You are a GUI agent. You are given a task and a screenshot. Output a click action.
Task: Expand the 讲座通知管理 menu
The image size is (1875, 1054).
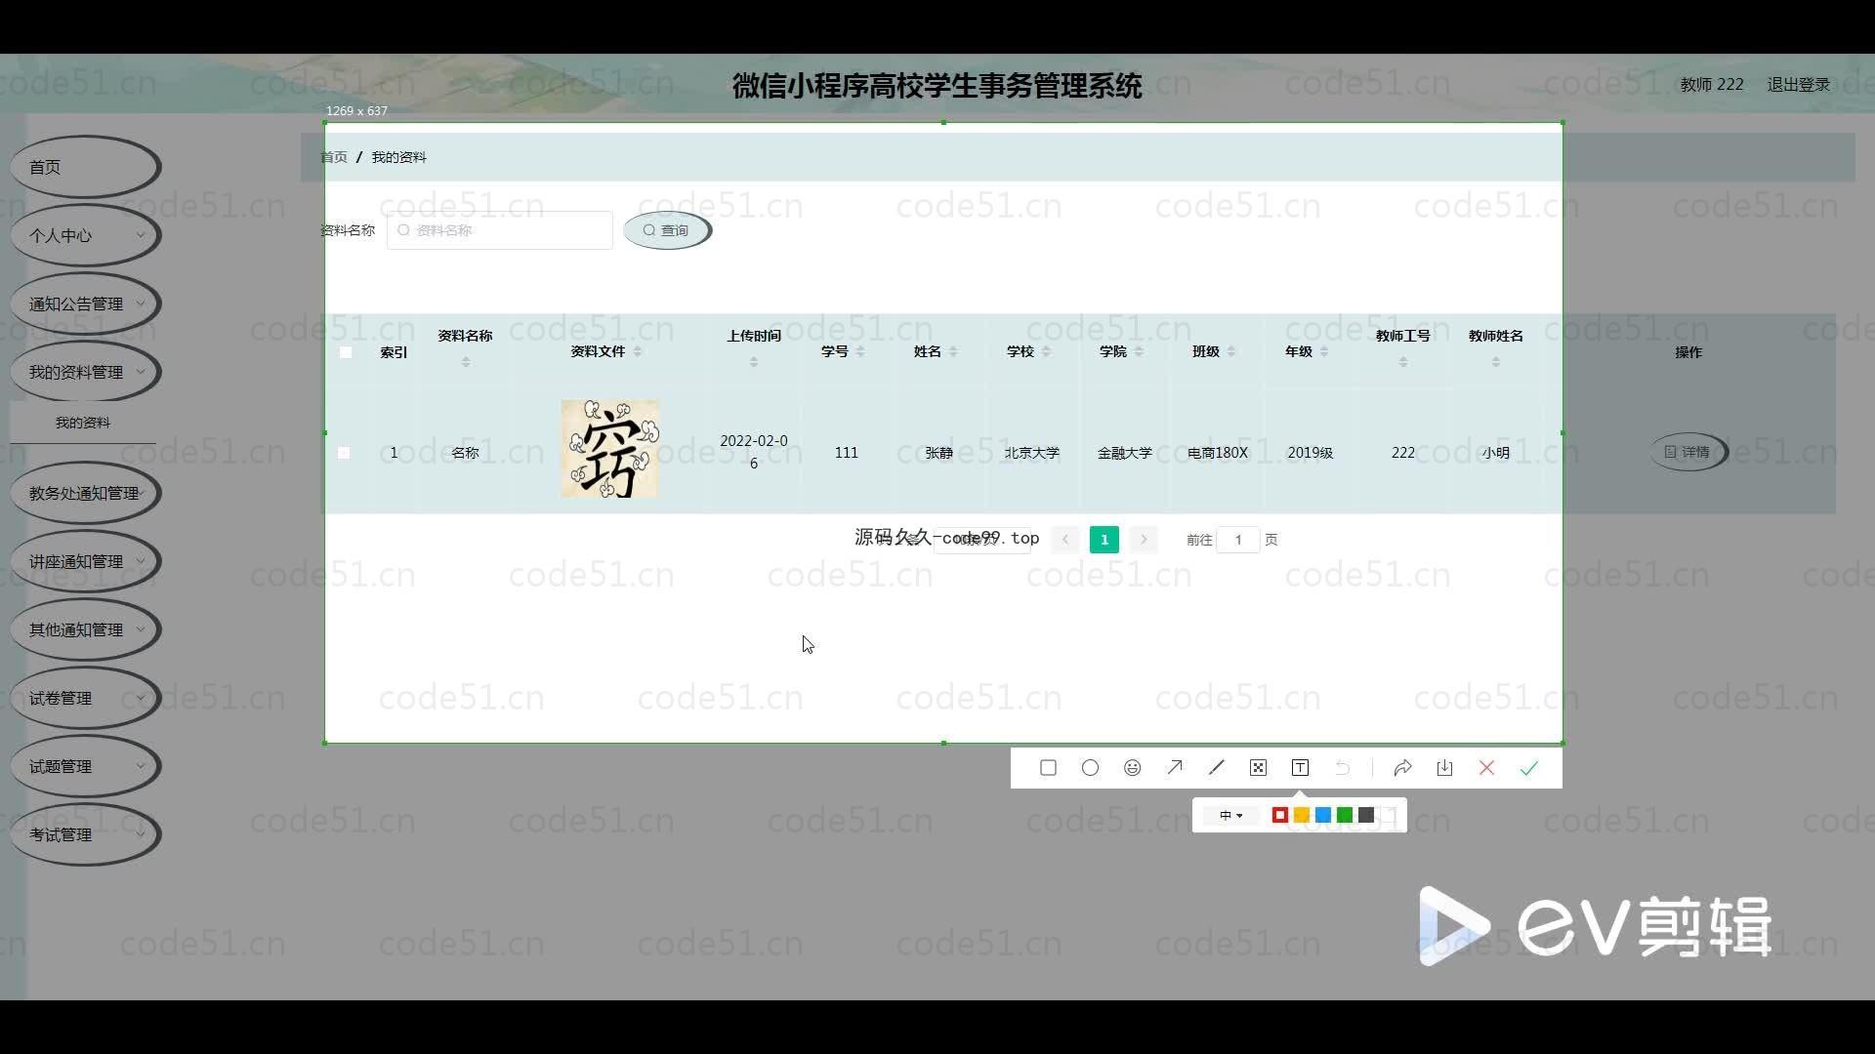pyautogui.click(x=84, y=561)
